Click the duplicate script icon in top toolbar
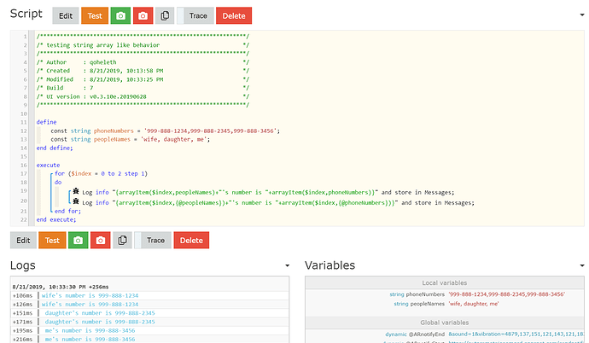Screen dimensions: 589x343 tap(166, 15)
